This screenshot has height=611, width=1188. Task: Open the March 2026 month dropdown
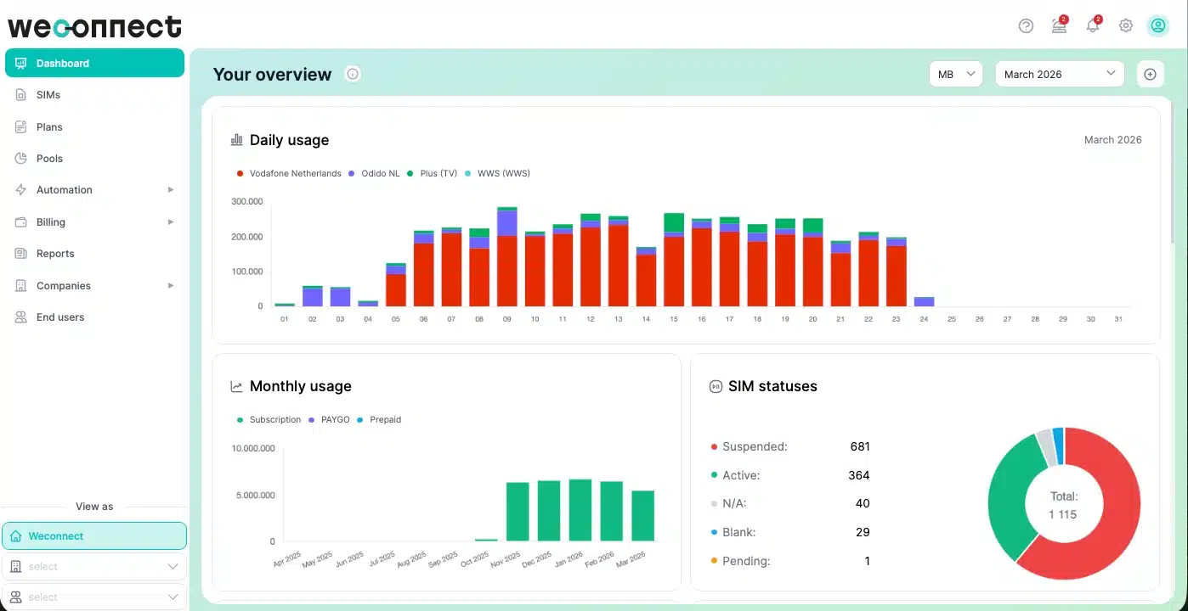[1060, 74]
